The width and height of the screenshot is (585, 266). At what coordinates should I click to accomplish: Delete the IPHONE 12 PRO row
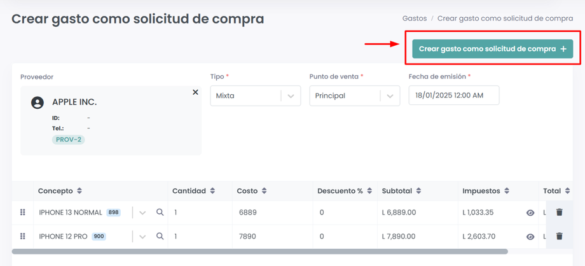pos(560,236)
